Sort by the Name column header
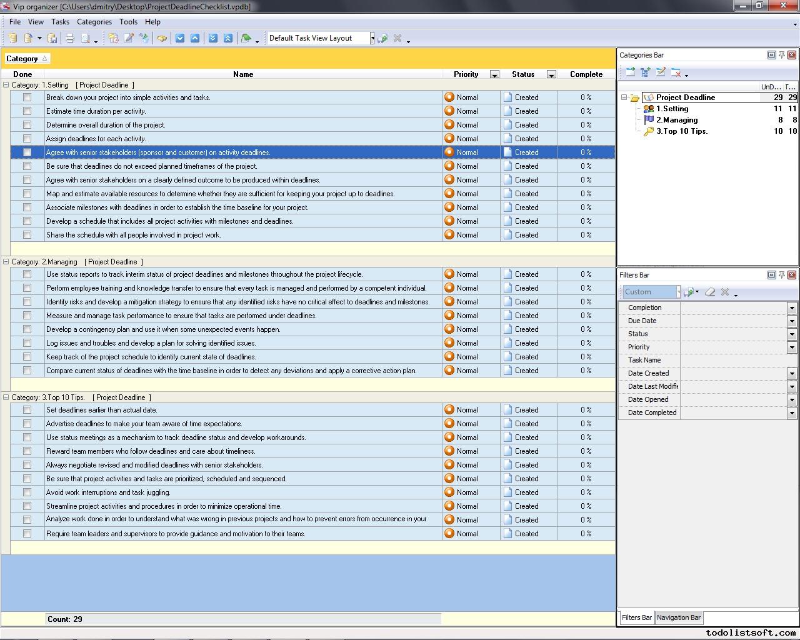Image resolution: width=800 pixels, height=640 pixels. [242, 74]
